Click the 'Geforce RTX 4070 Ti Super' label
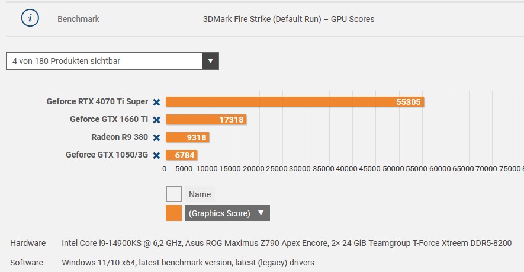524x272 pixels. 97,101
